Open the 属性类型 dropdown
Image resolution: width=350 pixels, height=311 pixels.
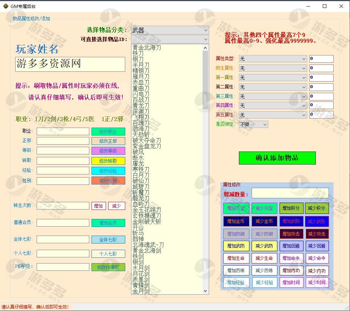pyautogui.click(x=273, y=59)
